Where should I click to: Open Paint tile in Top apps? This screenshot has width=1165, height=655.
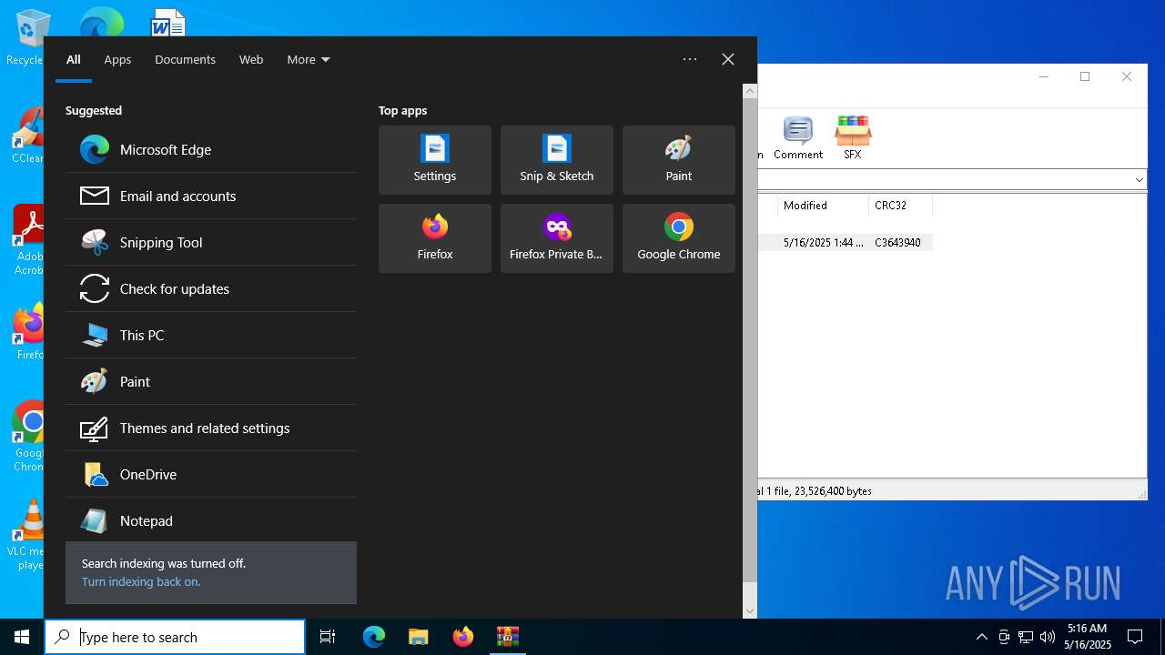(679, 160)
